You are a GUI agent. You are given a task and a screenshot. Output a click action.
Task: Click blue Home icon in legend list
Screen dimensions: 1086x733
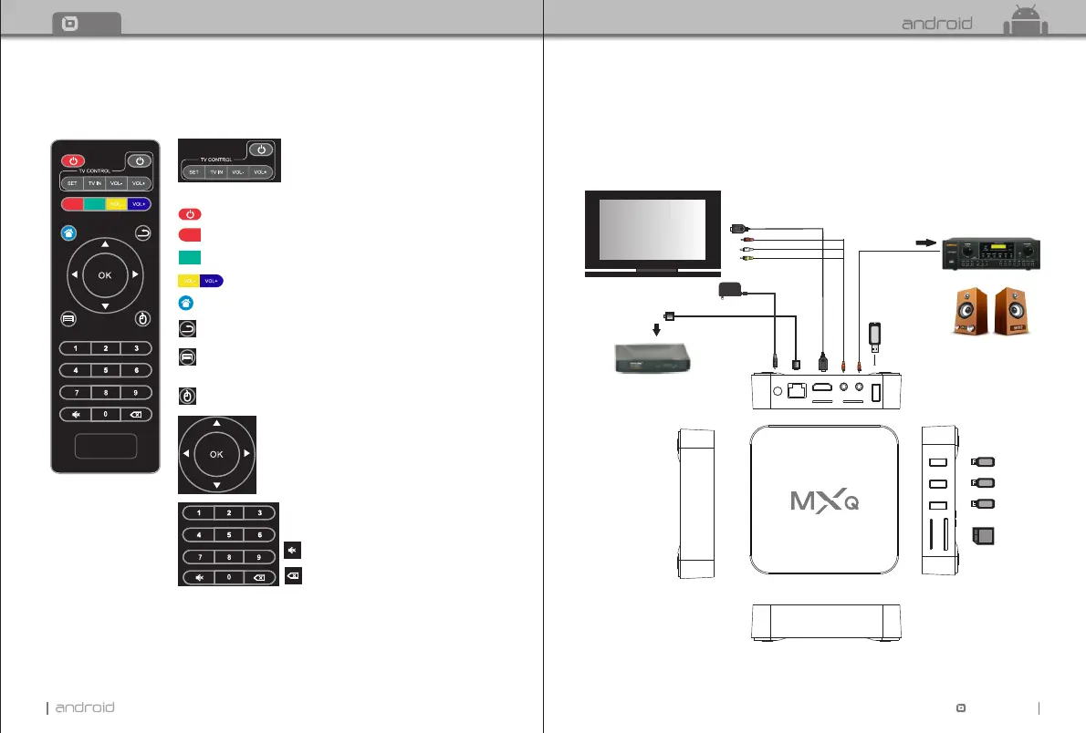coord(186,304)
